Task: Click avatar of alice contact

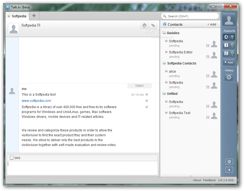Action: click(x=214, y=74)
